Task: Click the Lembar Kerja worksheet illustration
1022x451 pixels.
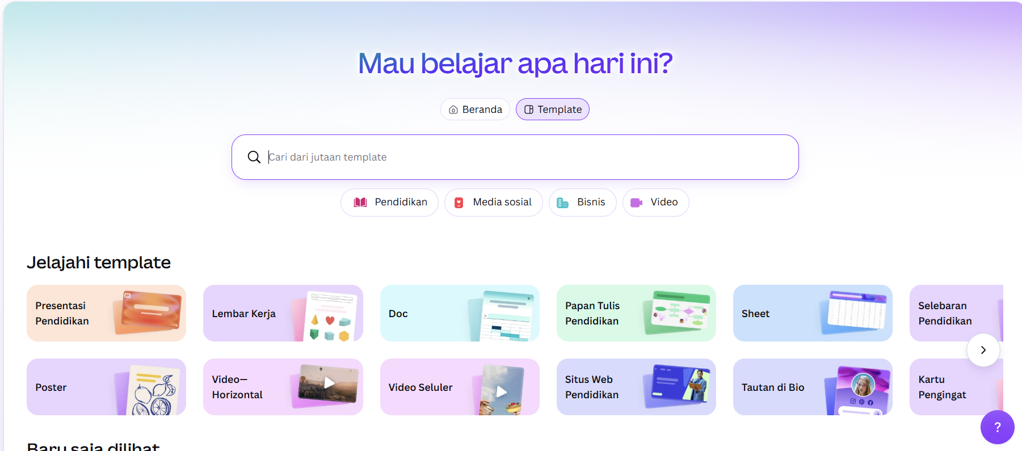Action: coord(325,316)
